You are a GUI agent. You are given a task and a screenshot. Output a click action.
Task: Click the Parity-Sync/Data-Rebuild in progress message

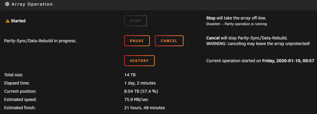pyautogui.click(x=40, y=41)
